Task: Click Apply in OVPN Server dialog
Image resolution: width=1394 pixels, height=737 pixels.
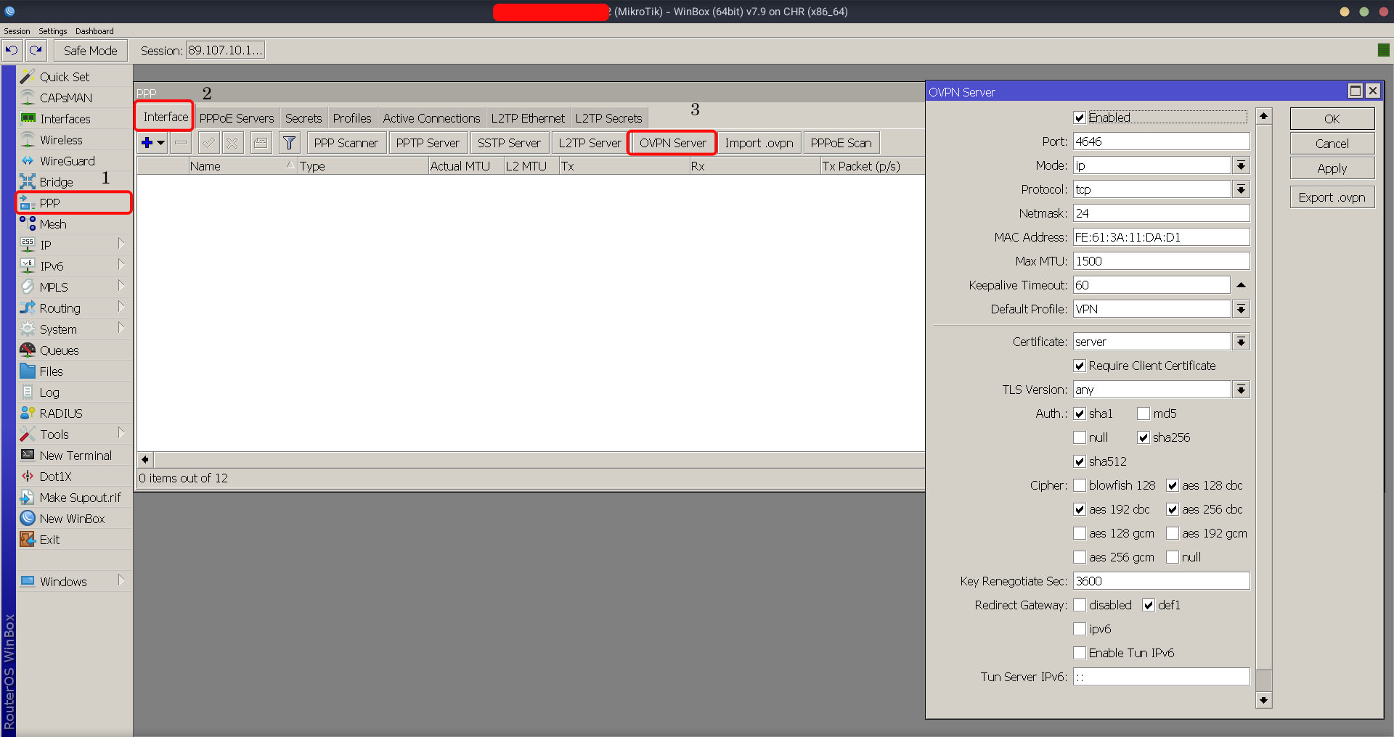Action: (x=1332, y=168)
